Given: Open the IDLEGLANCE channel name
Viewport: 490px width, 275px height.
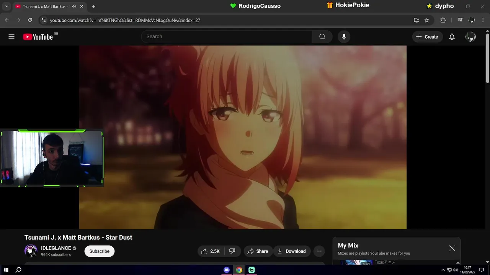Looking at the screenshot, I should 56,248.
